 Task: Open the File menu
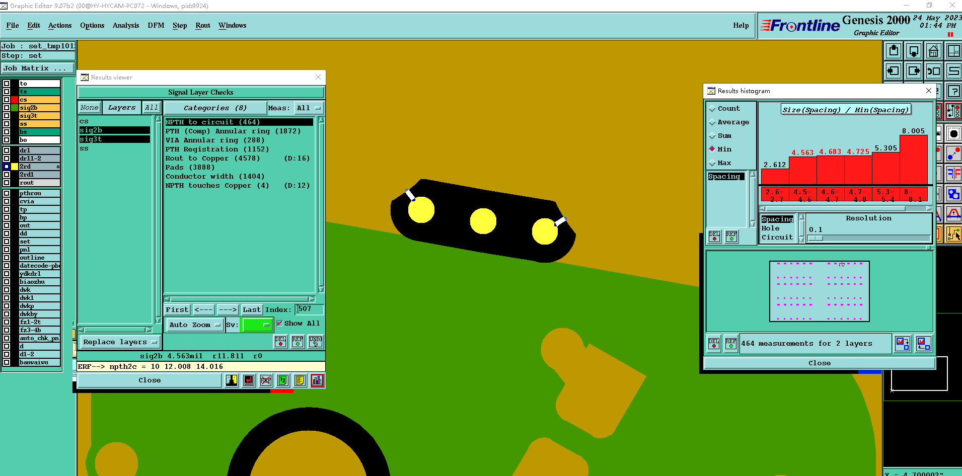click(x=13, y=25)
